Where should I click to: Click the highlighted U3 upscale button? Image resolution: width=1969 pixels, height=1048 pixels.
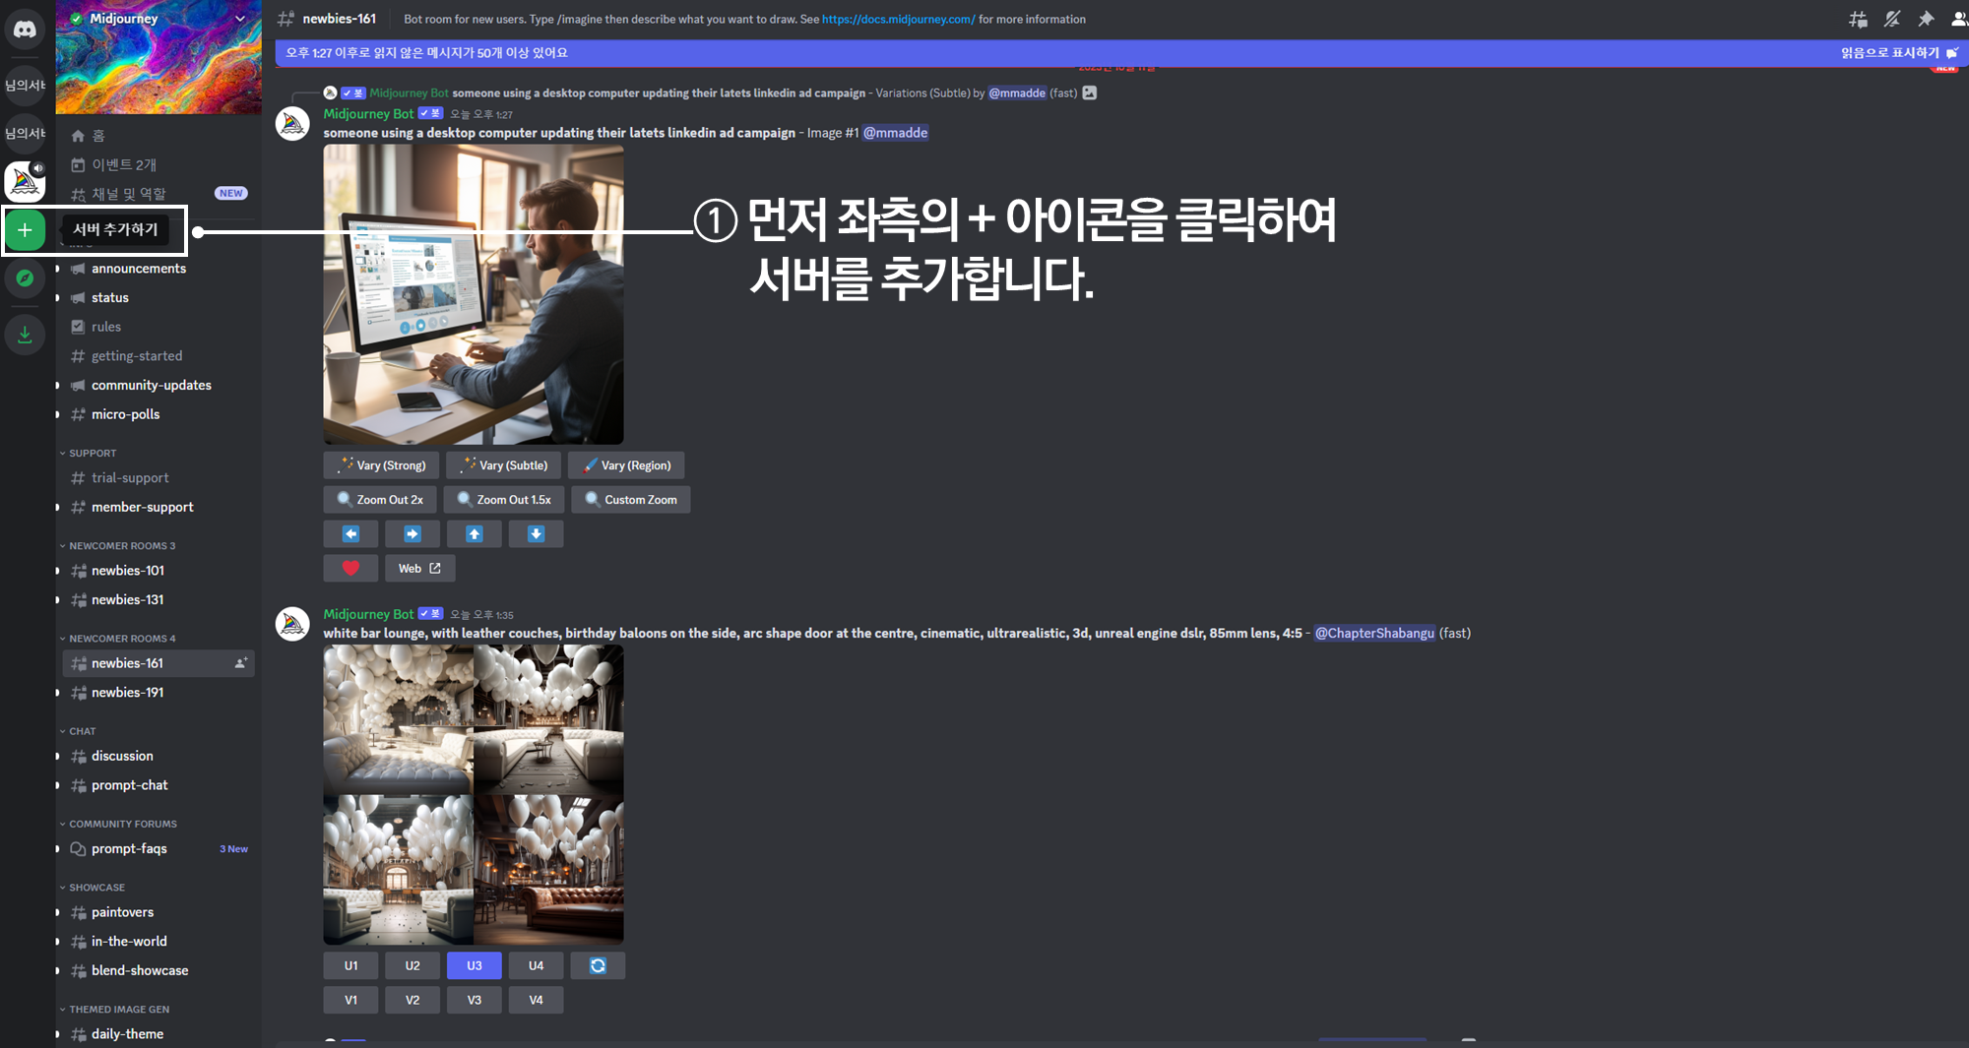[475, 966]
